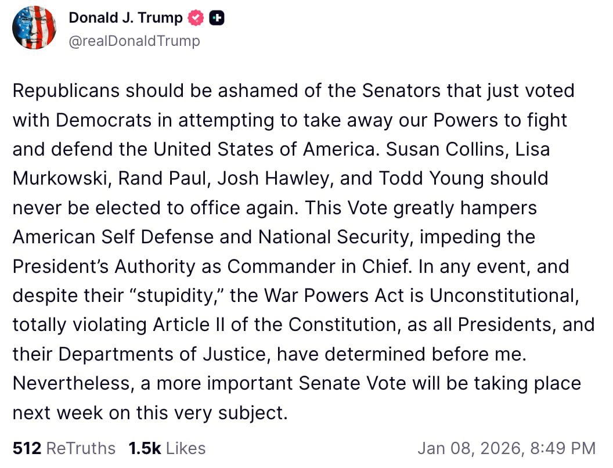Click the ReTruths label
This screenshot has width=613, height=468.
[81, 448]
